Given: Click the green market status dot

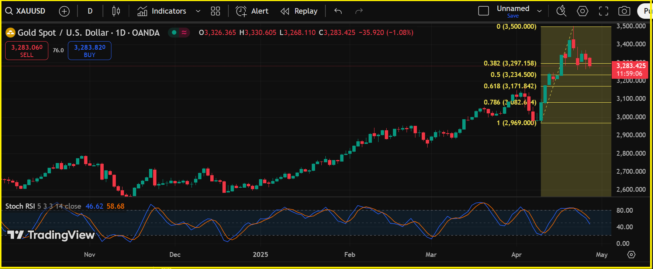Looking at the screenshot, I should (174, 32).
